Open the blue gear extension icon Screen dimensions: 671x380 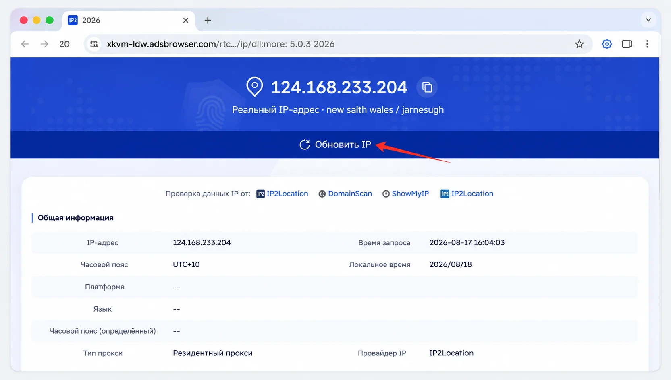[607, 44]
